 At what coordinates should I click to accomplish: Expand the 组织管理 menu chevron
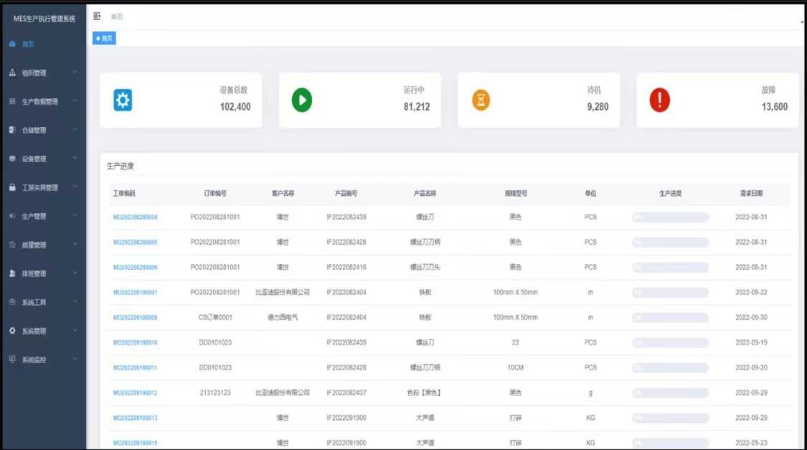[x=75, y=72]
